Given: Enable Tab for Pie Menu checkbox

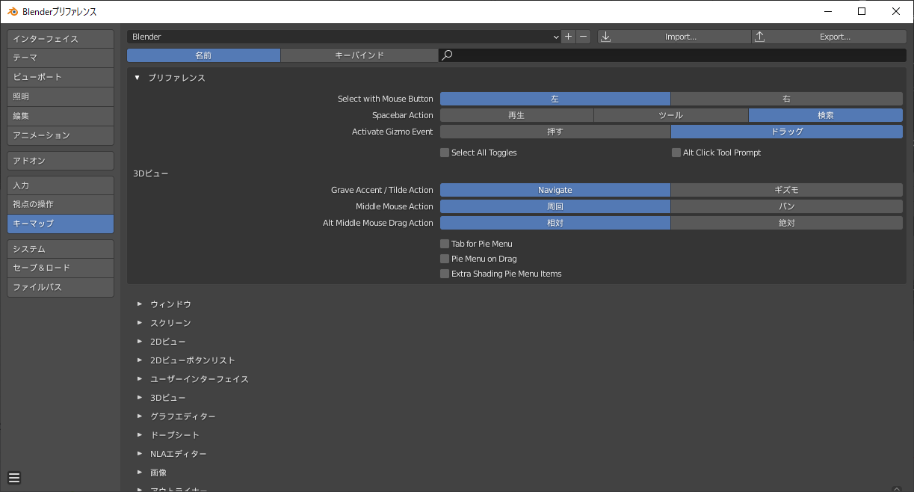Looking at the screenshot, I should click(445, 244).
